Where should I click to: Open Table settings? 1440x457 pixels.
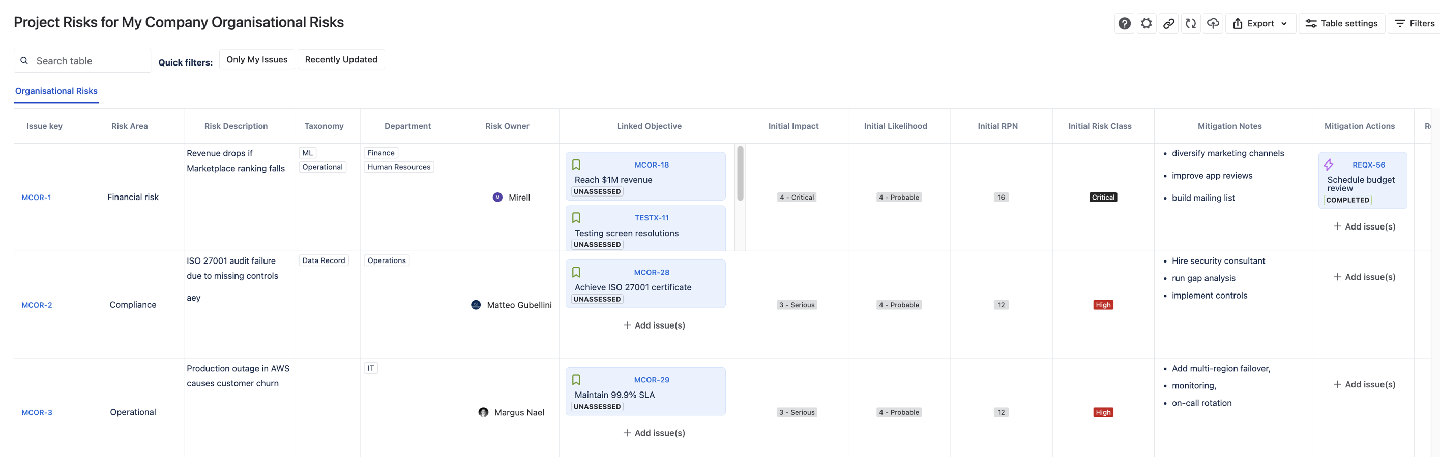[x=1342, y=23]
